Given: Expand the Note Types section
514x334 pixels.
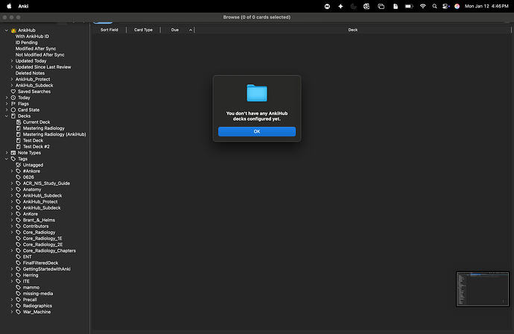Looking at the screenshot, I should [x=6, y=153].
